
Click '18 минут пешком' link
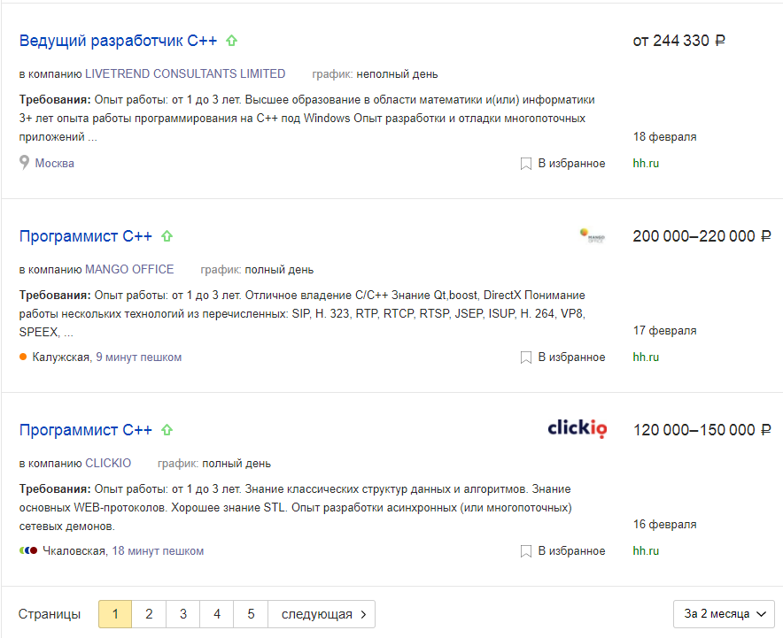tap(158, 551)
